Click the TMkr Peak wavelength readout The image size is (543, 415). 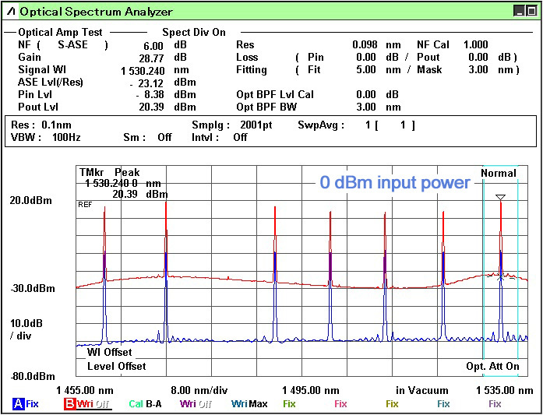(121, 183)
